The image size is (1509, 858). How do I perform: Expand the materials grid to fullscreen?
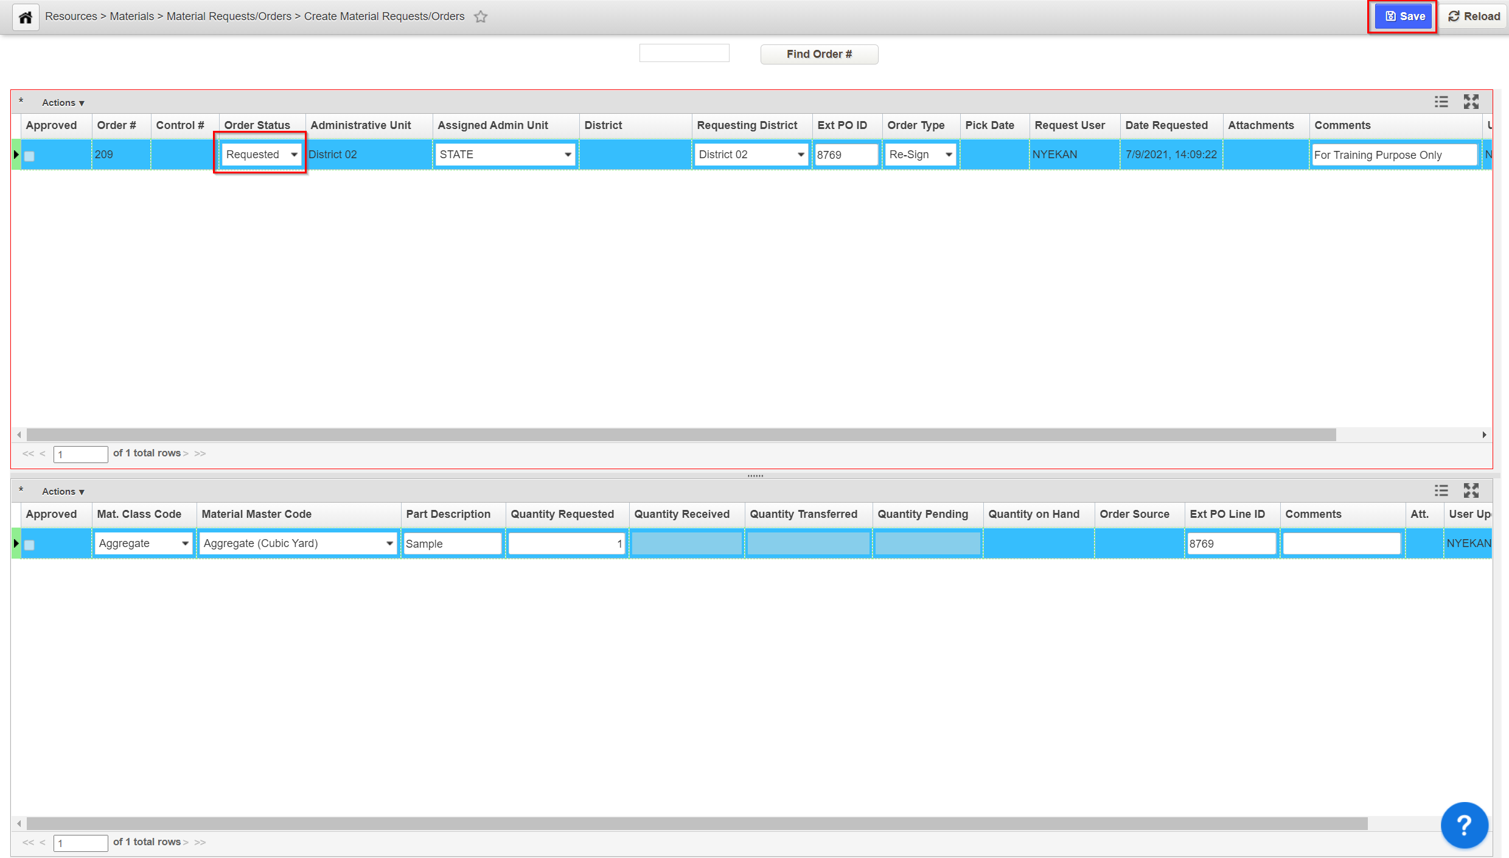[1471, 490]
